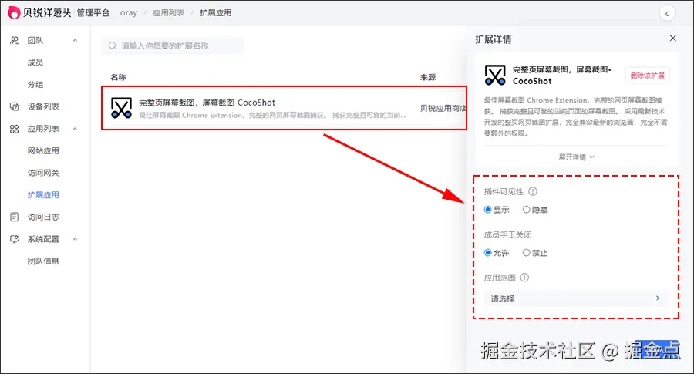The width and height of the screenshot is (694, 374).
Task: Open 访问日志 label in sidebar
Action: point(43,217)
